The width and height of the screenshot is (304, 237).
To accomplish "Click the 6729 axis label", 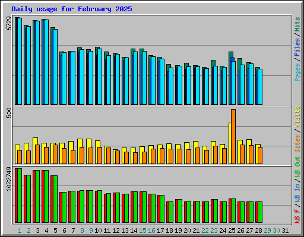I will tap(9, 24).
